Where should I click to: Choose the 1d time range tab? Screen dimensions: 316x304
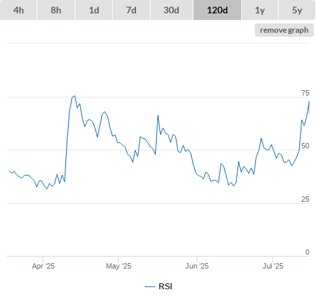click(x=94, y=10)
